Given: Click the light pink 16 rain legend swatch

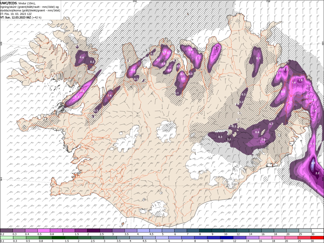Looking at the screenshot, I should tap(266, 238).
